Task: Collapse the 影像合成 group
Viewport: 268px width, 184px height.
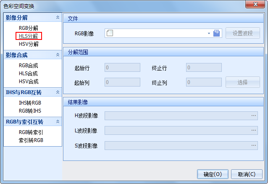Action: [x=58, y=55]
